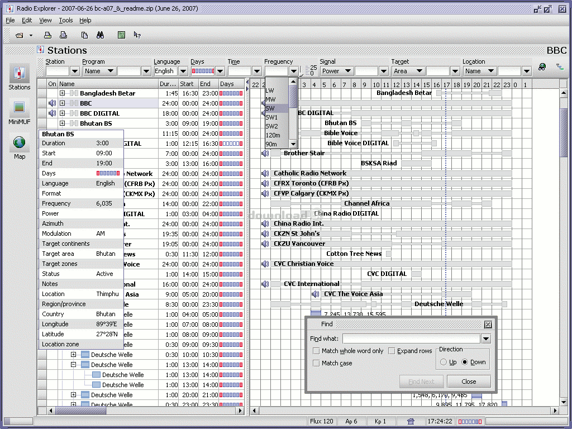The image size is (572, 429).
Task: Click inside the Find what text field
Action: [411, 339]
